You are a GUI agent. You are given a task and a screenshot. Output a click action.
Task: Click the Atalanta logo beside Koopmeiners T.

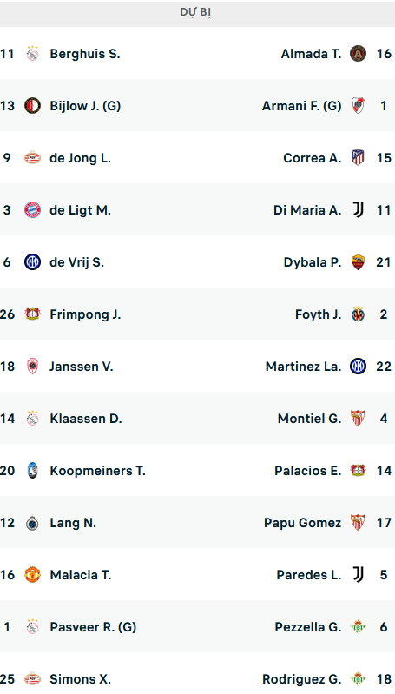[x=32, y=471]
